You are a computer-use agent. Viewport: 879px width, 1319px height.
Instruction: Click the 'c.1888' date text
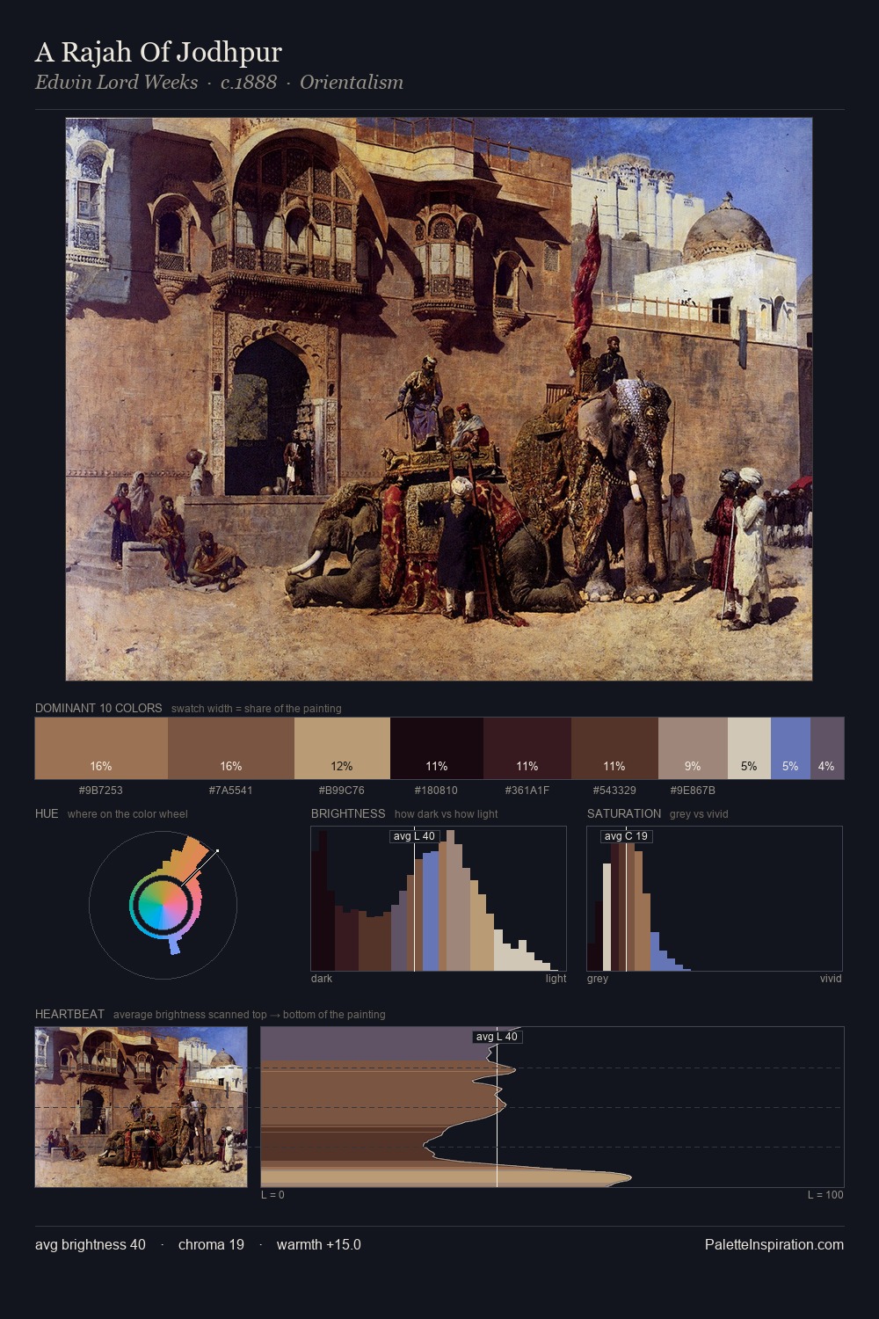click(x=249, y=82)
